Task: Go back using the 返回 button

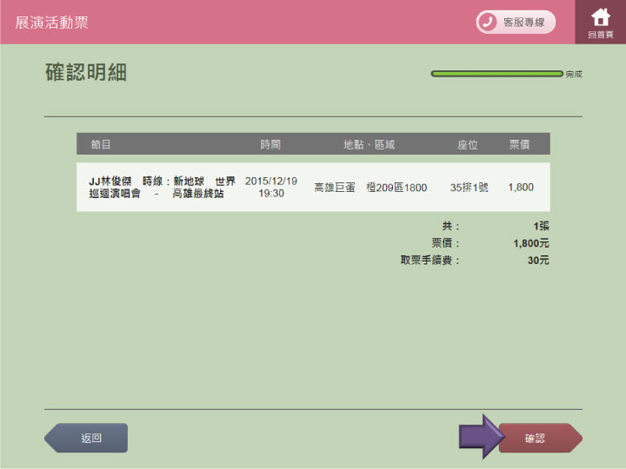Action: point(86,438)
